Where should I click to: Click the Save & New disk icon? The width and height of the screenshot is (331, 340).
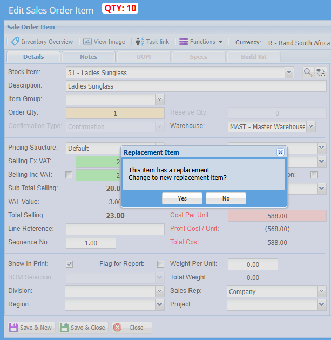pos(13,328)
